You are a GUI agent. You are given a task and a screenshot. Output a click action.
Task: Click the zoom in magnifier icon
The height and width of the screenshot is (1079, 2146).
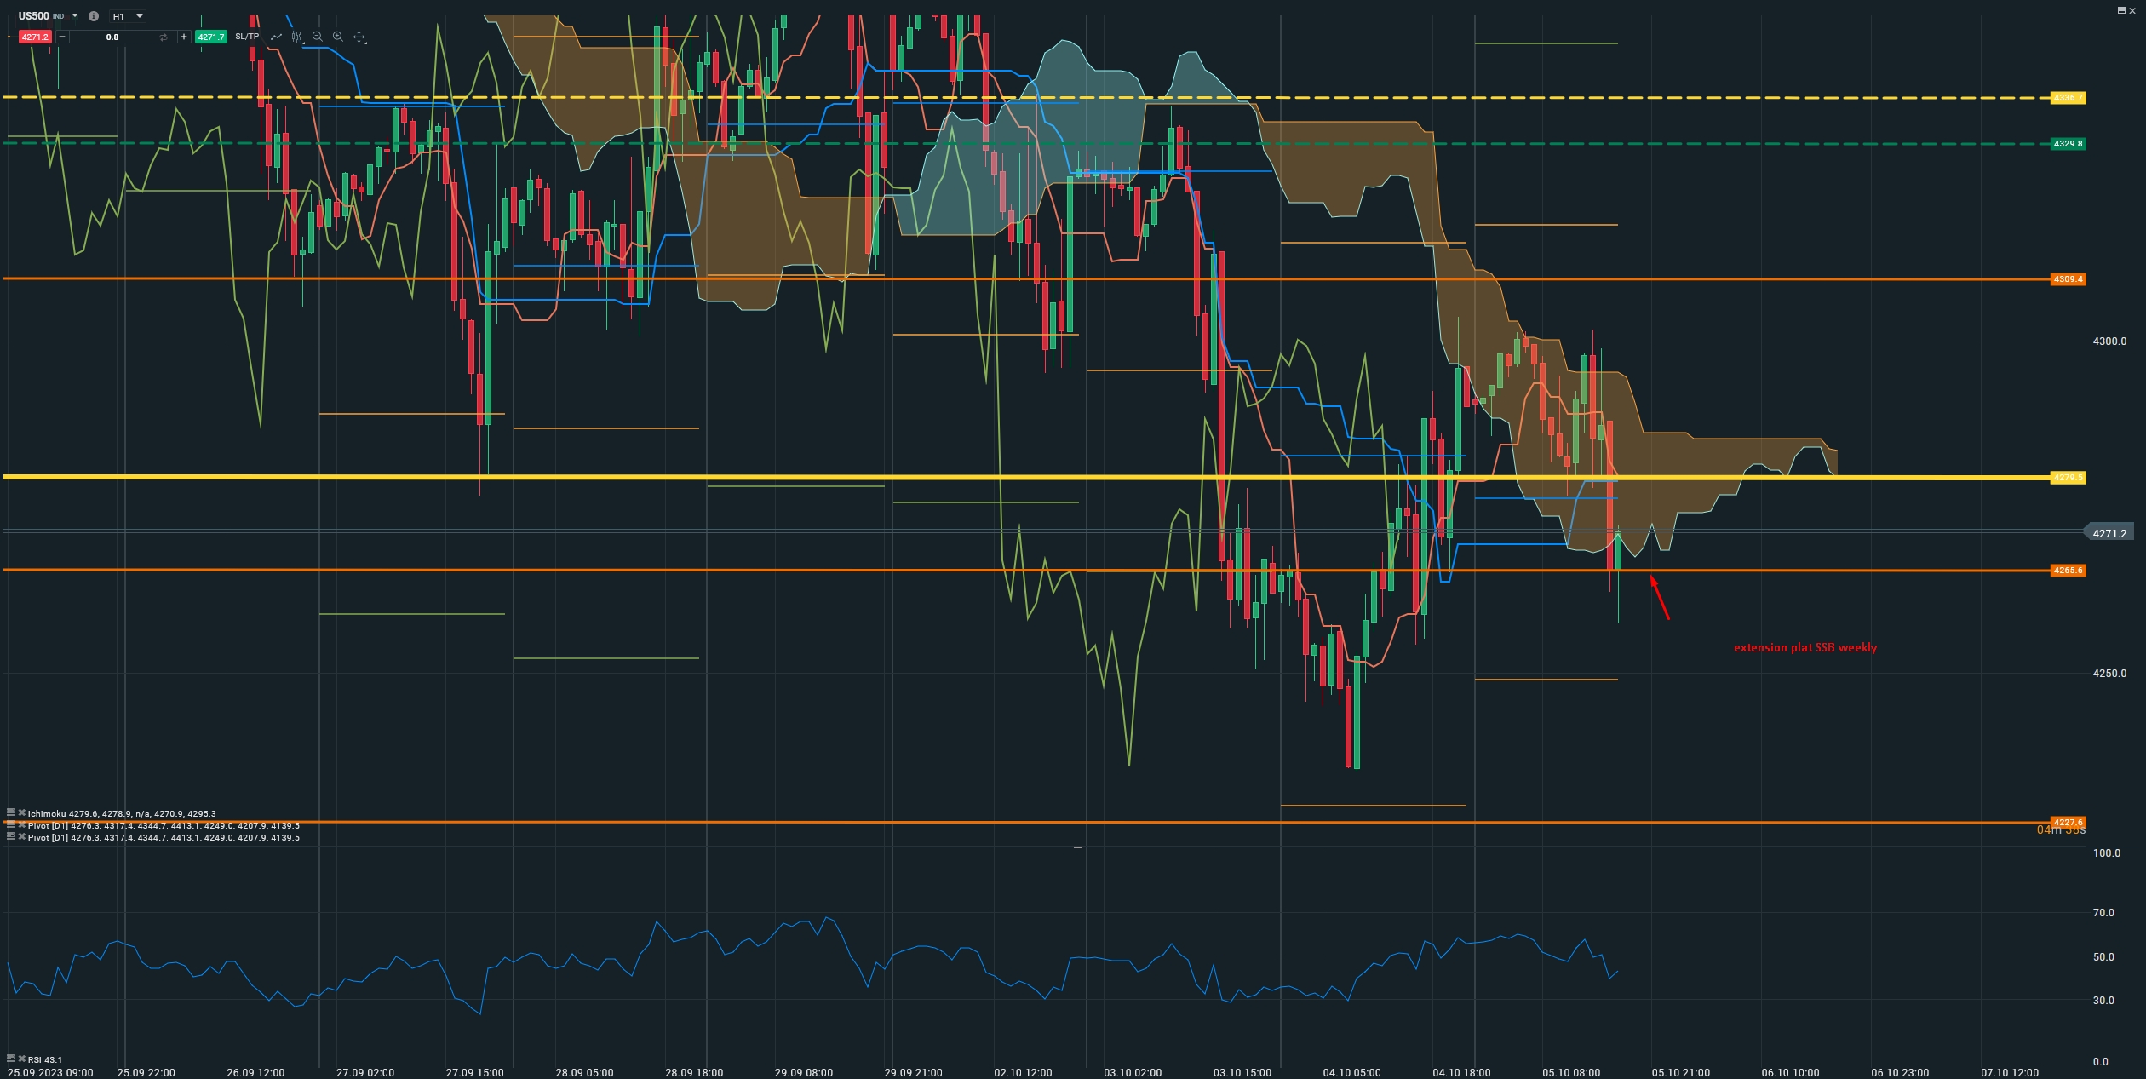[338, 37]
